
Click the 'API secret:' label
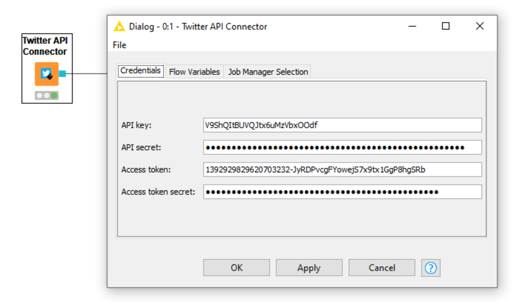[141, 147]
